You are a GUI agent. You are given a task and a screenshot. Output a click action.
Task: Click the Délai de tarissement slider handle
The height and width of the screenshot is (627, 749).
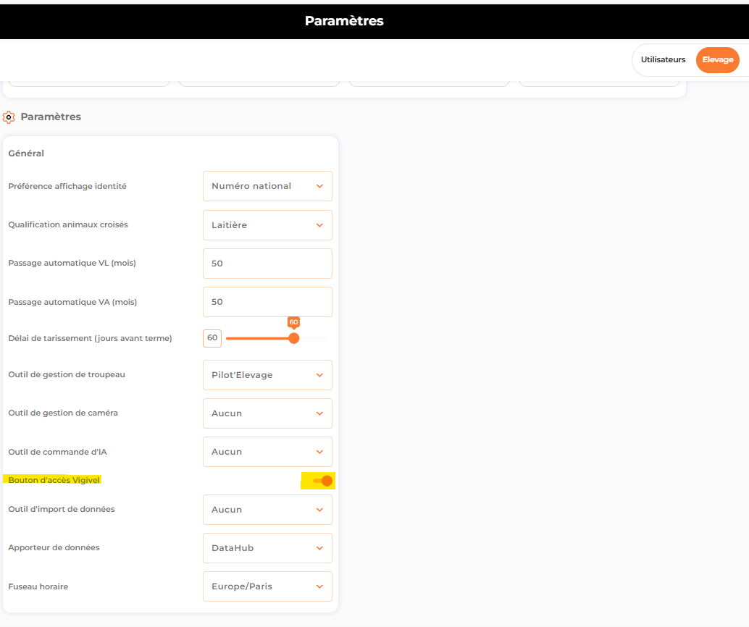tap(294, 338)
